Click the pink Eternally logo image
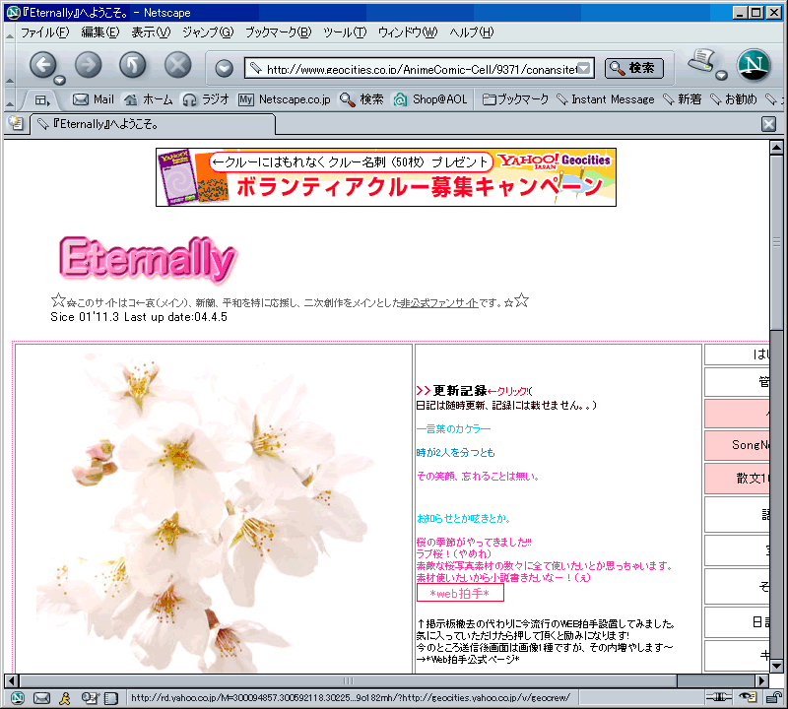788x709 pixels. 147,260
